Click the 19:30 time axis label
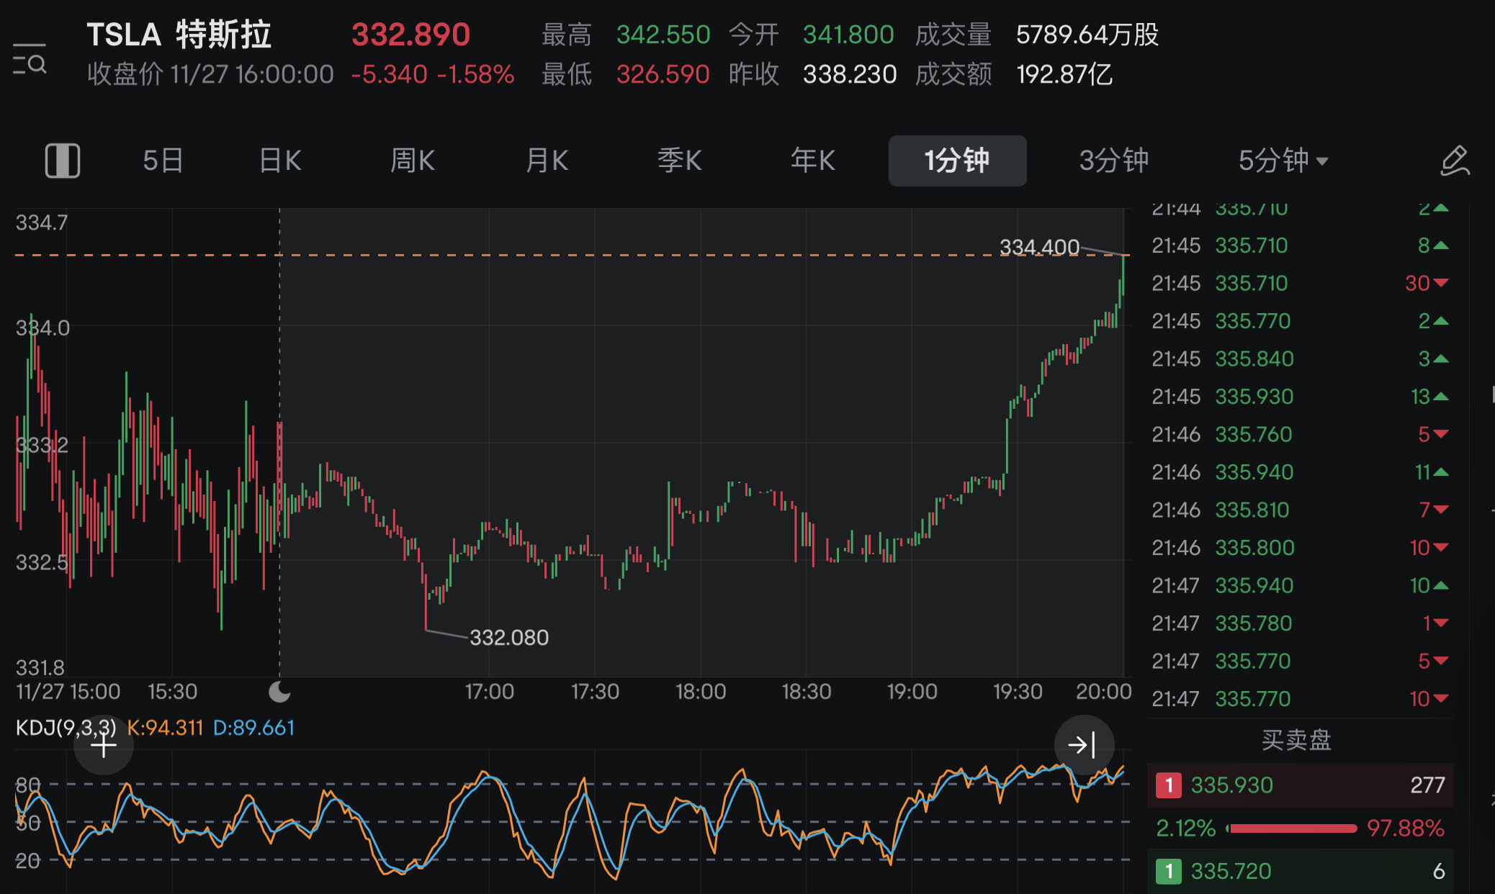This screenshot has height=894, width=1495. pyautogui.click(x=1018, y=692)
